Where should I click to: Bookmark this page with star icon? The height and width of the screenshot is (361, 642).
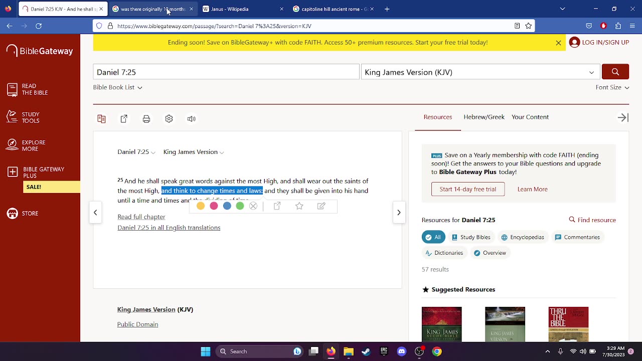click(528, 26)
